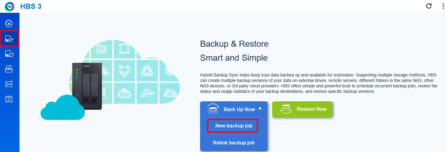
Task: Click the NAS cloud illustration
Action: click(110, 79)
